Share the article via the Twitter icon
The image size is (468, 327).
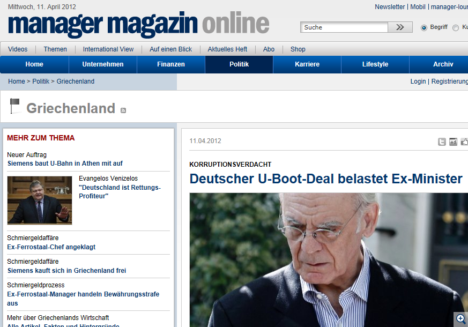click(x=442, y=142)
